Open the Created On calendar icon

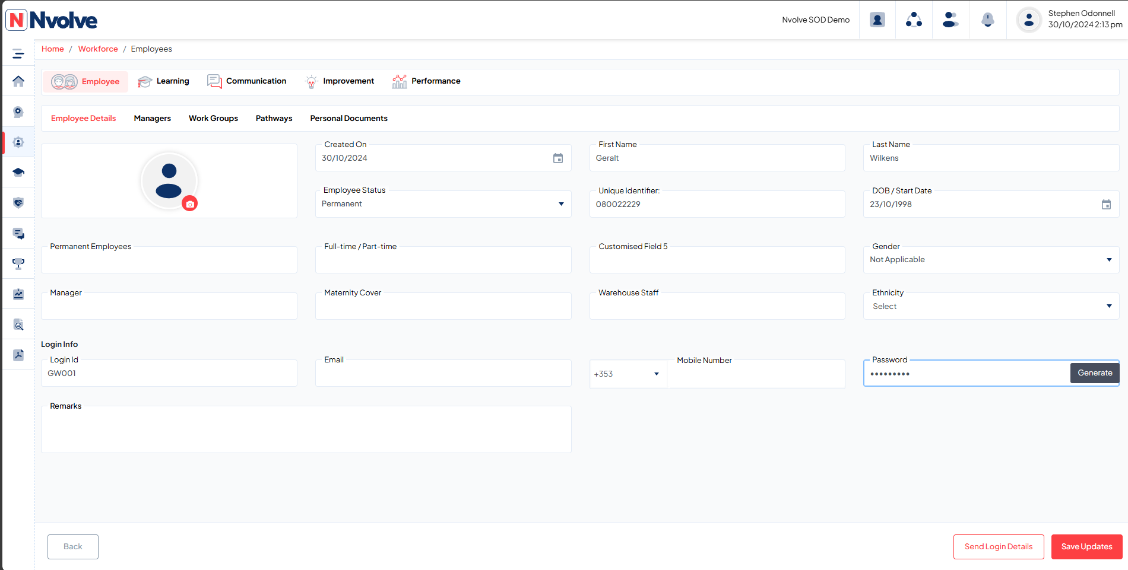pyautogui.click(x=558, y=158)
